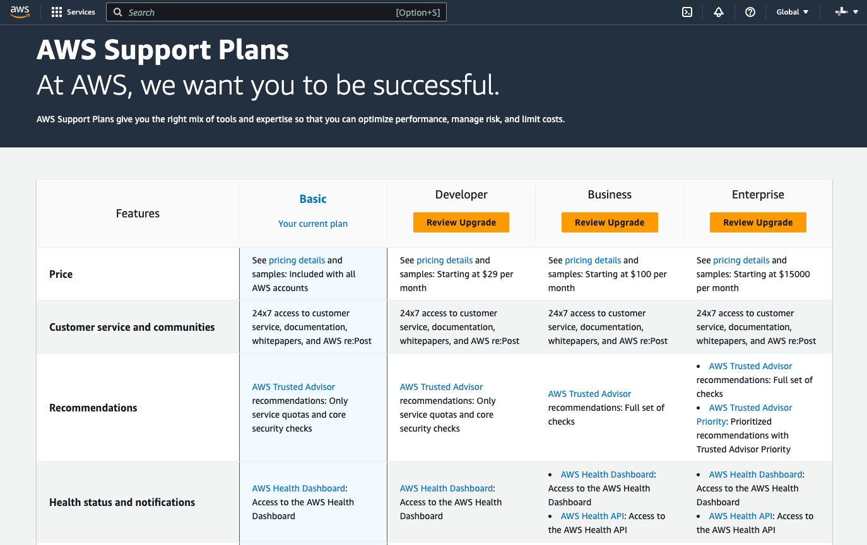
Task: Open AWS Trusted Advisor link under Developer
Action: [441, 387]
